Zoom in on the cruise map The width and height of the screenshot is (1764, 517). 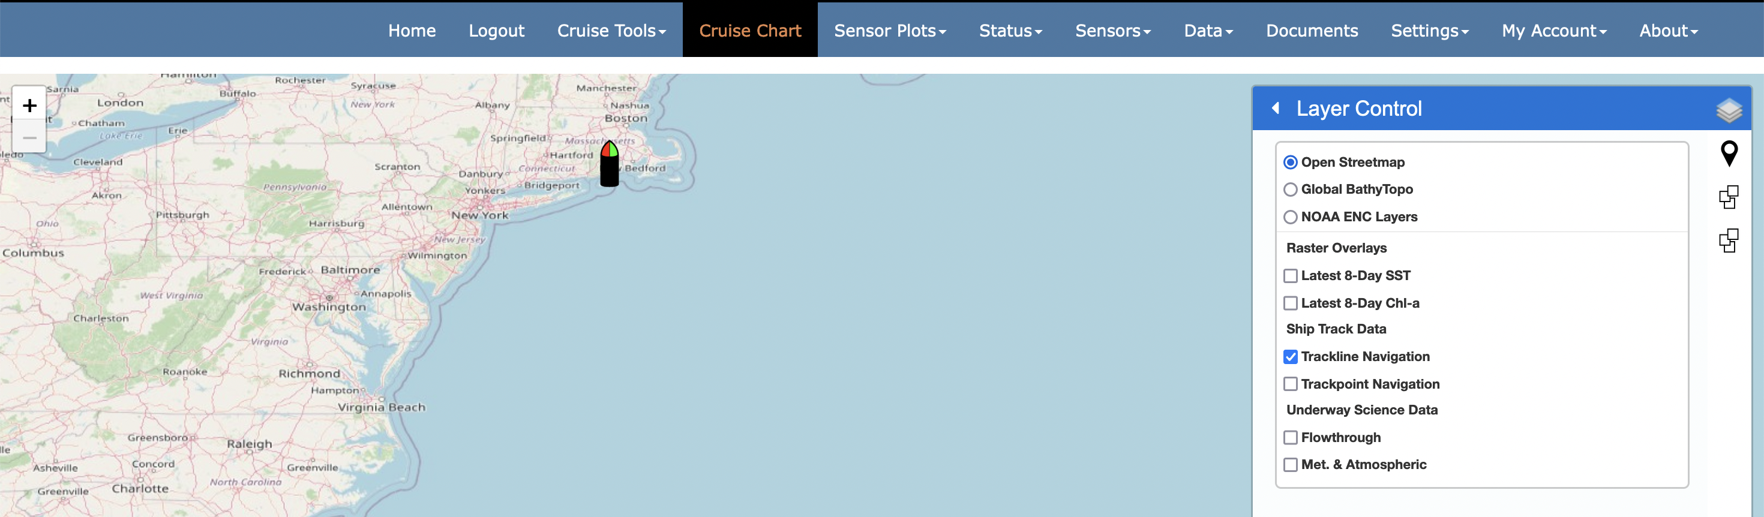click(29, 105)
